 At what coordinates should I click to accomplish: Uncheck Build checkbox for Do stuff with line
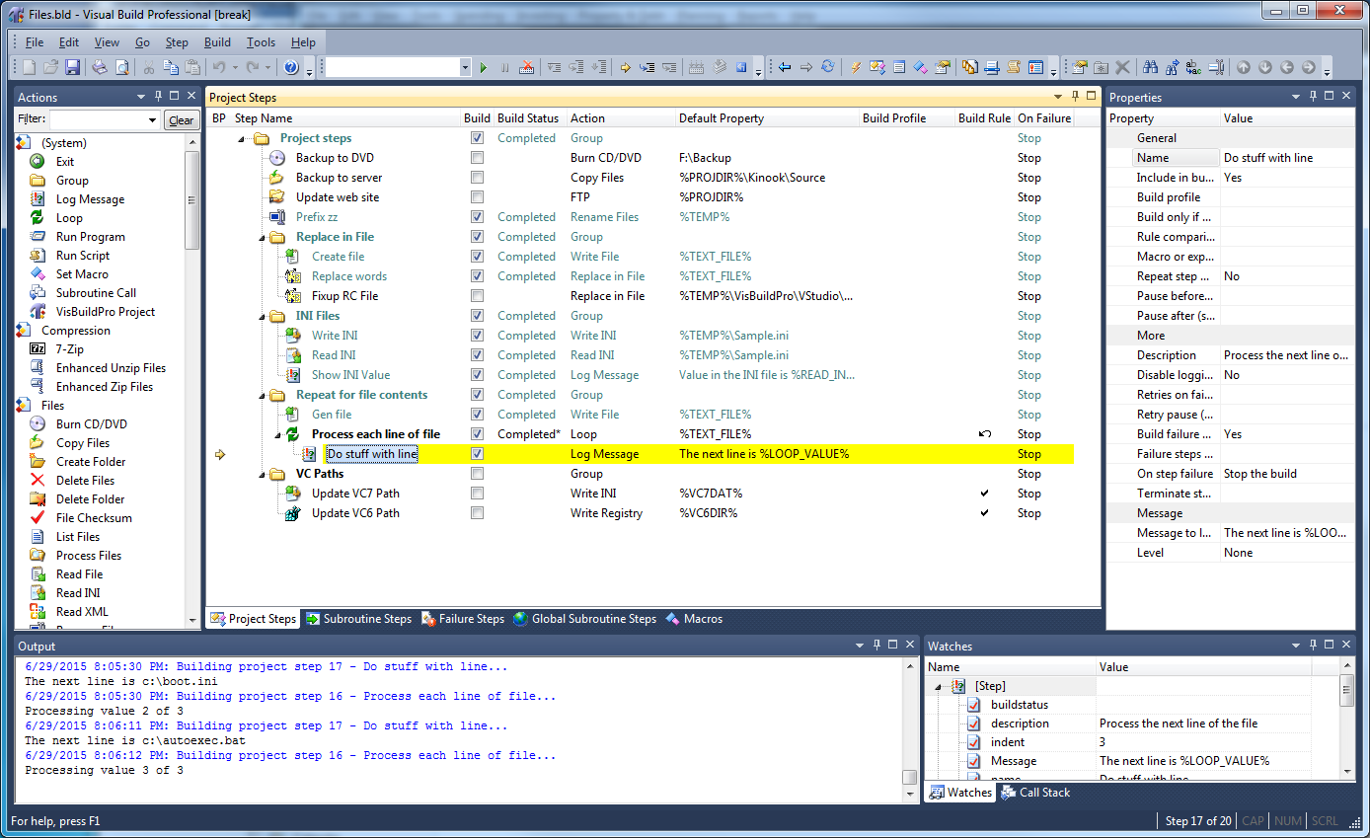point(478,454)
